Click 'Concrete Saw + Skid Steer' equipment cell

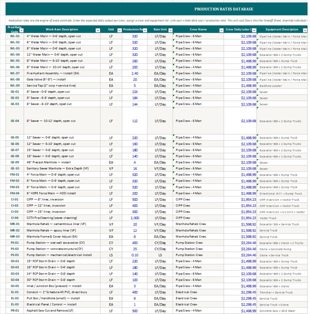click(282, 311)
